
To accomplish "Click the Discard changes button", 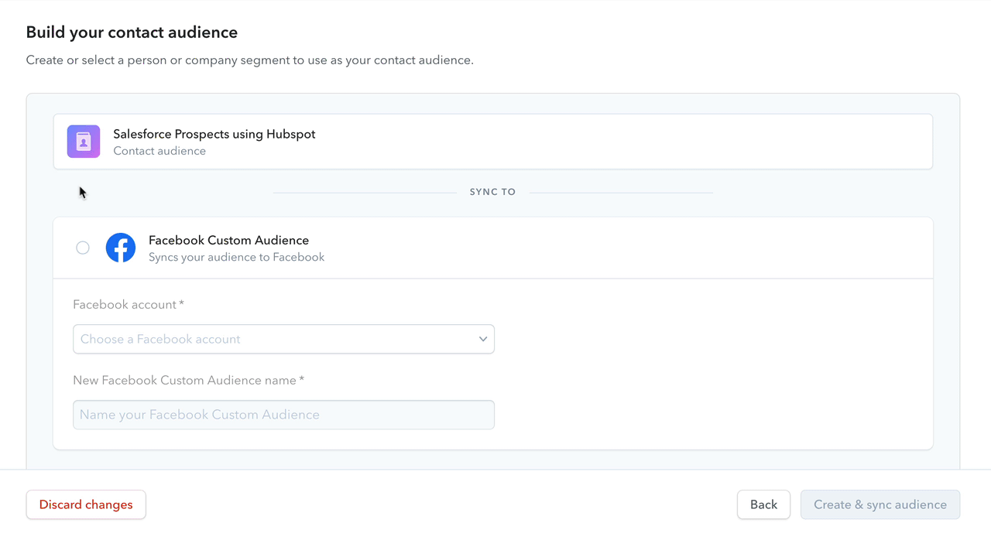I will click(86, 504).
